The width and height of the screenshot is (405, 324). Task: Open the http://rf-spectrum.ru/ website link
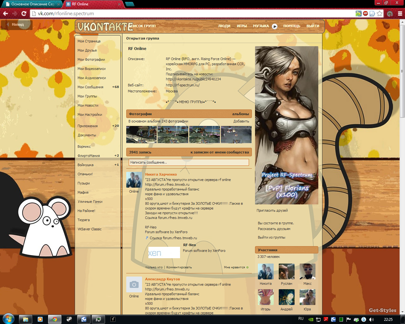(x=183, y=85)
